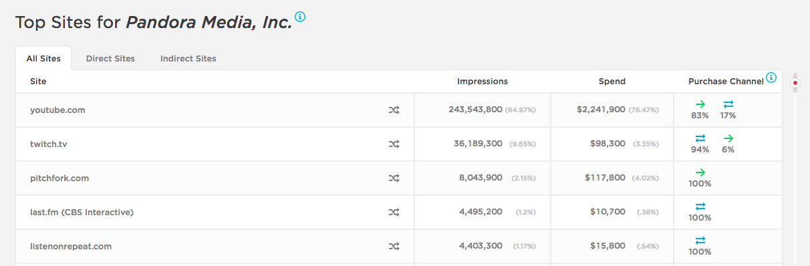Sort by the Impressions column header
The height and width of the screenshot is (266, 810).
click(x=483, y=82)
